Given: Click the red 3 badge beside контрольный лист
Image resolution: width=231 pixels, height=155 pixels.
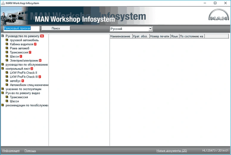Looking at the screenshot, I should click(x=32, y=69).
